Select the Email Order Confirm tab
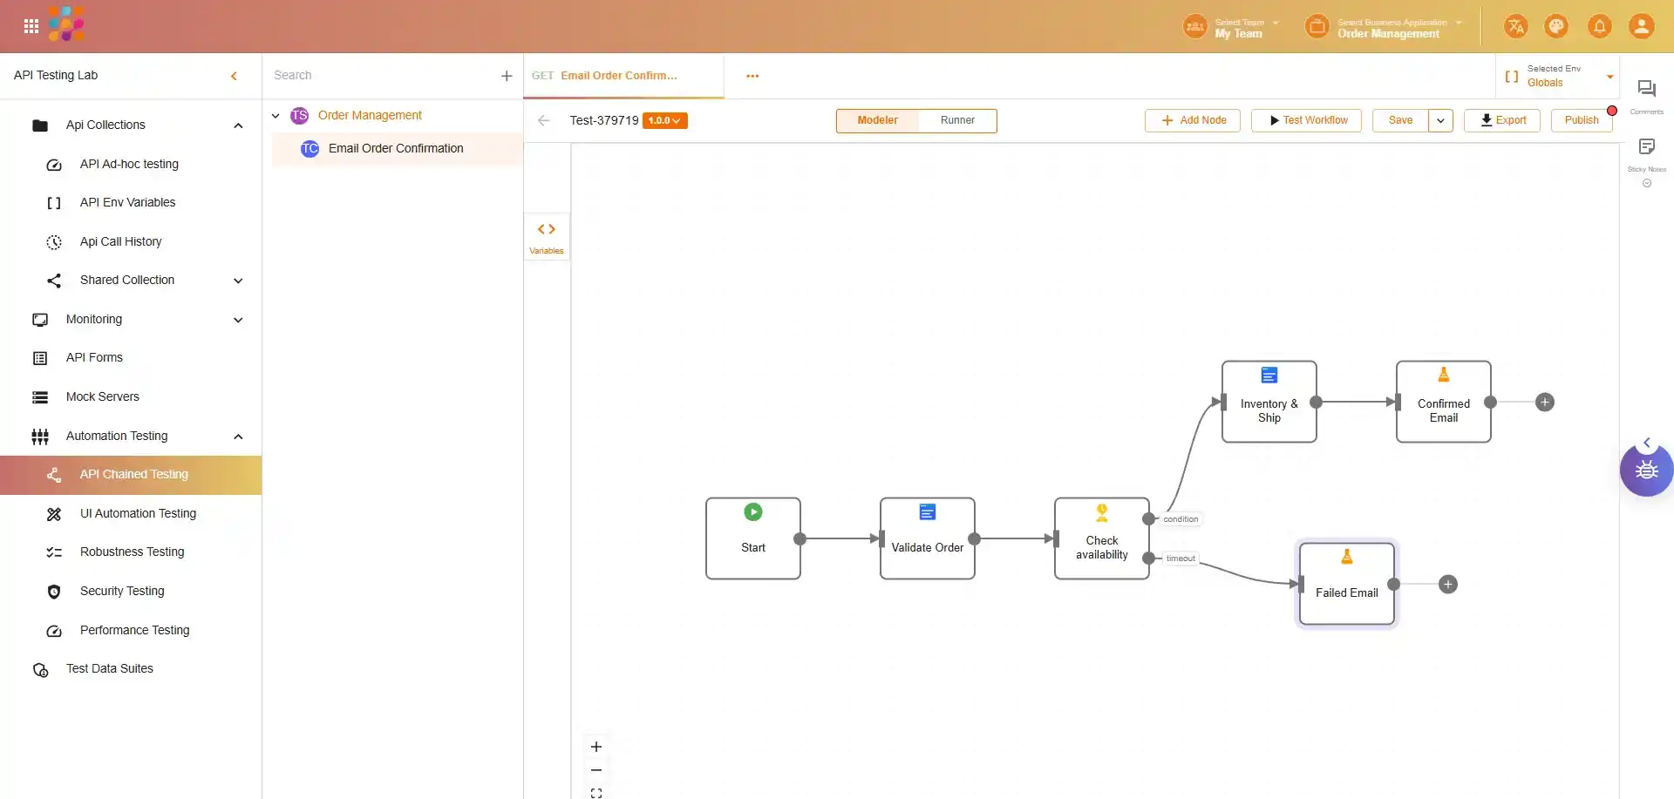Image resolution: width=1674 pixels, height=799 pixels. (x=618, y=76)
